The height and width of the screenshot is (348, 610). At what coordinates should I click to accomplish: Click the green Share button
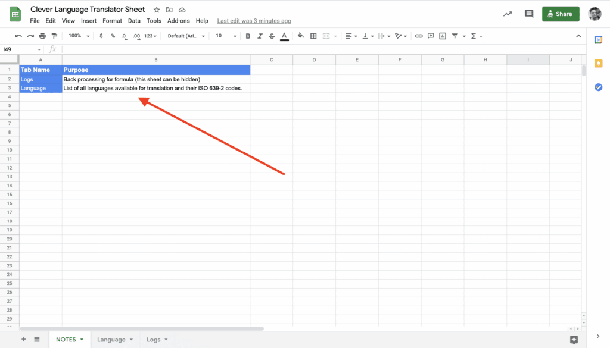(560, 14)
